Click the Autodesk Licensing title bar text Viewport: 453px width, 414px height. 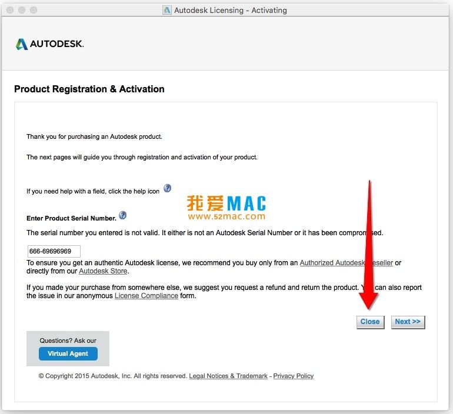tap(231, 11)
